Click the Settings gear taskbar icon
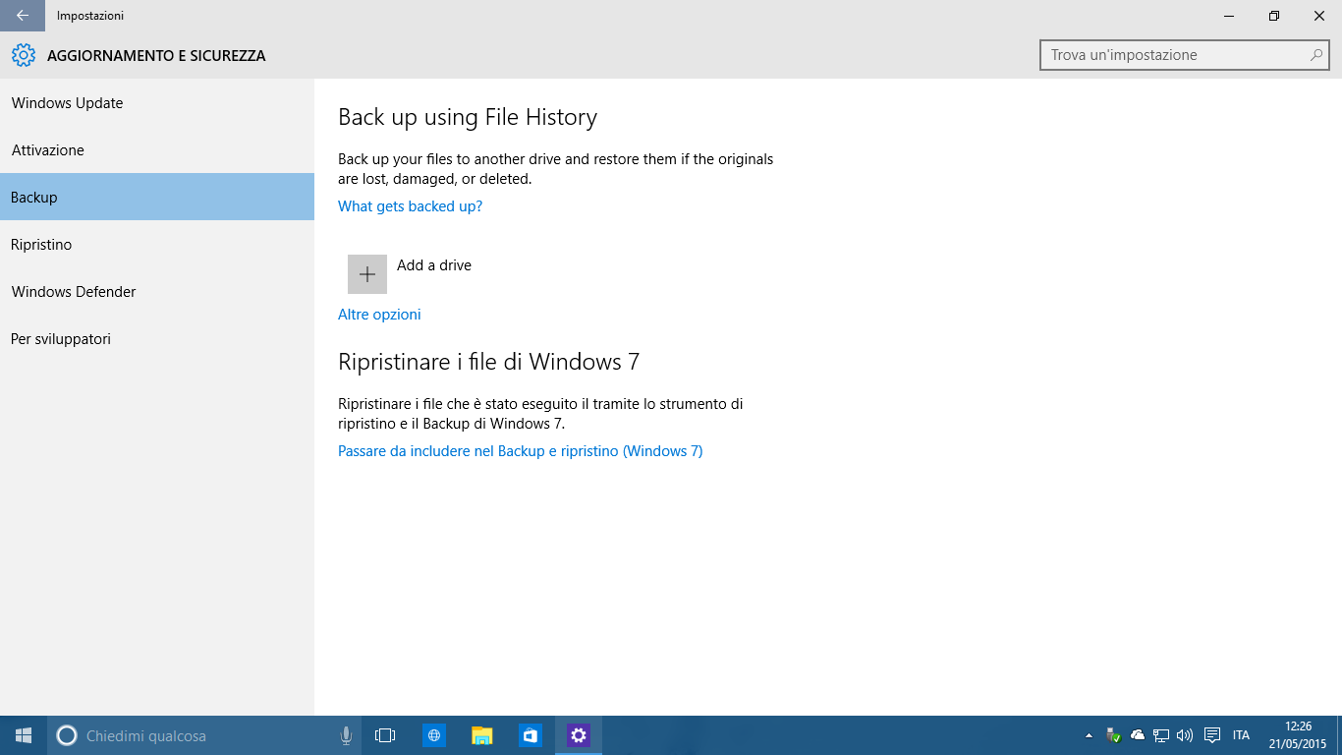 point(579,735)
